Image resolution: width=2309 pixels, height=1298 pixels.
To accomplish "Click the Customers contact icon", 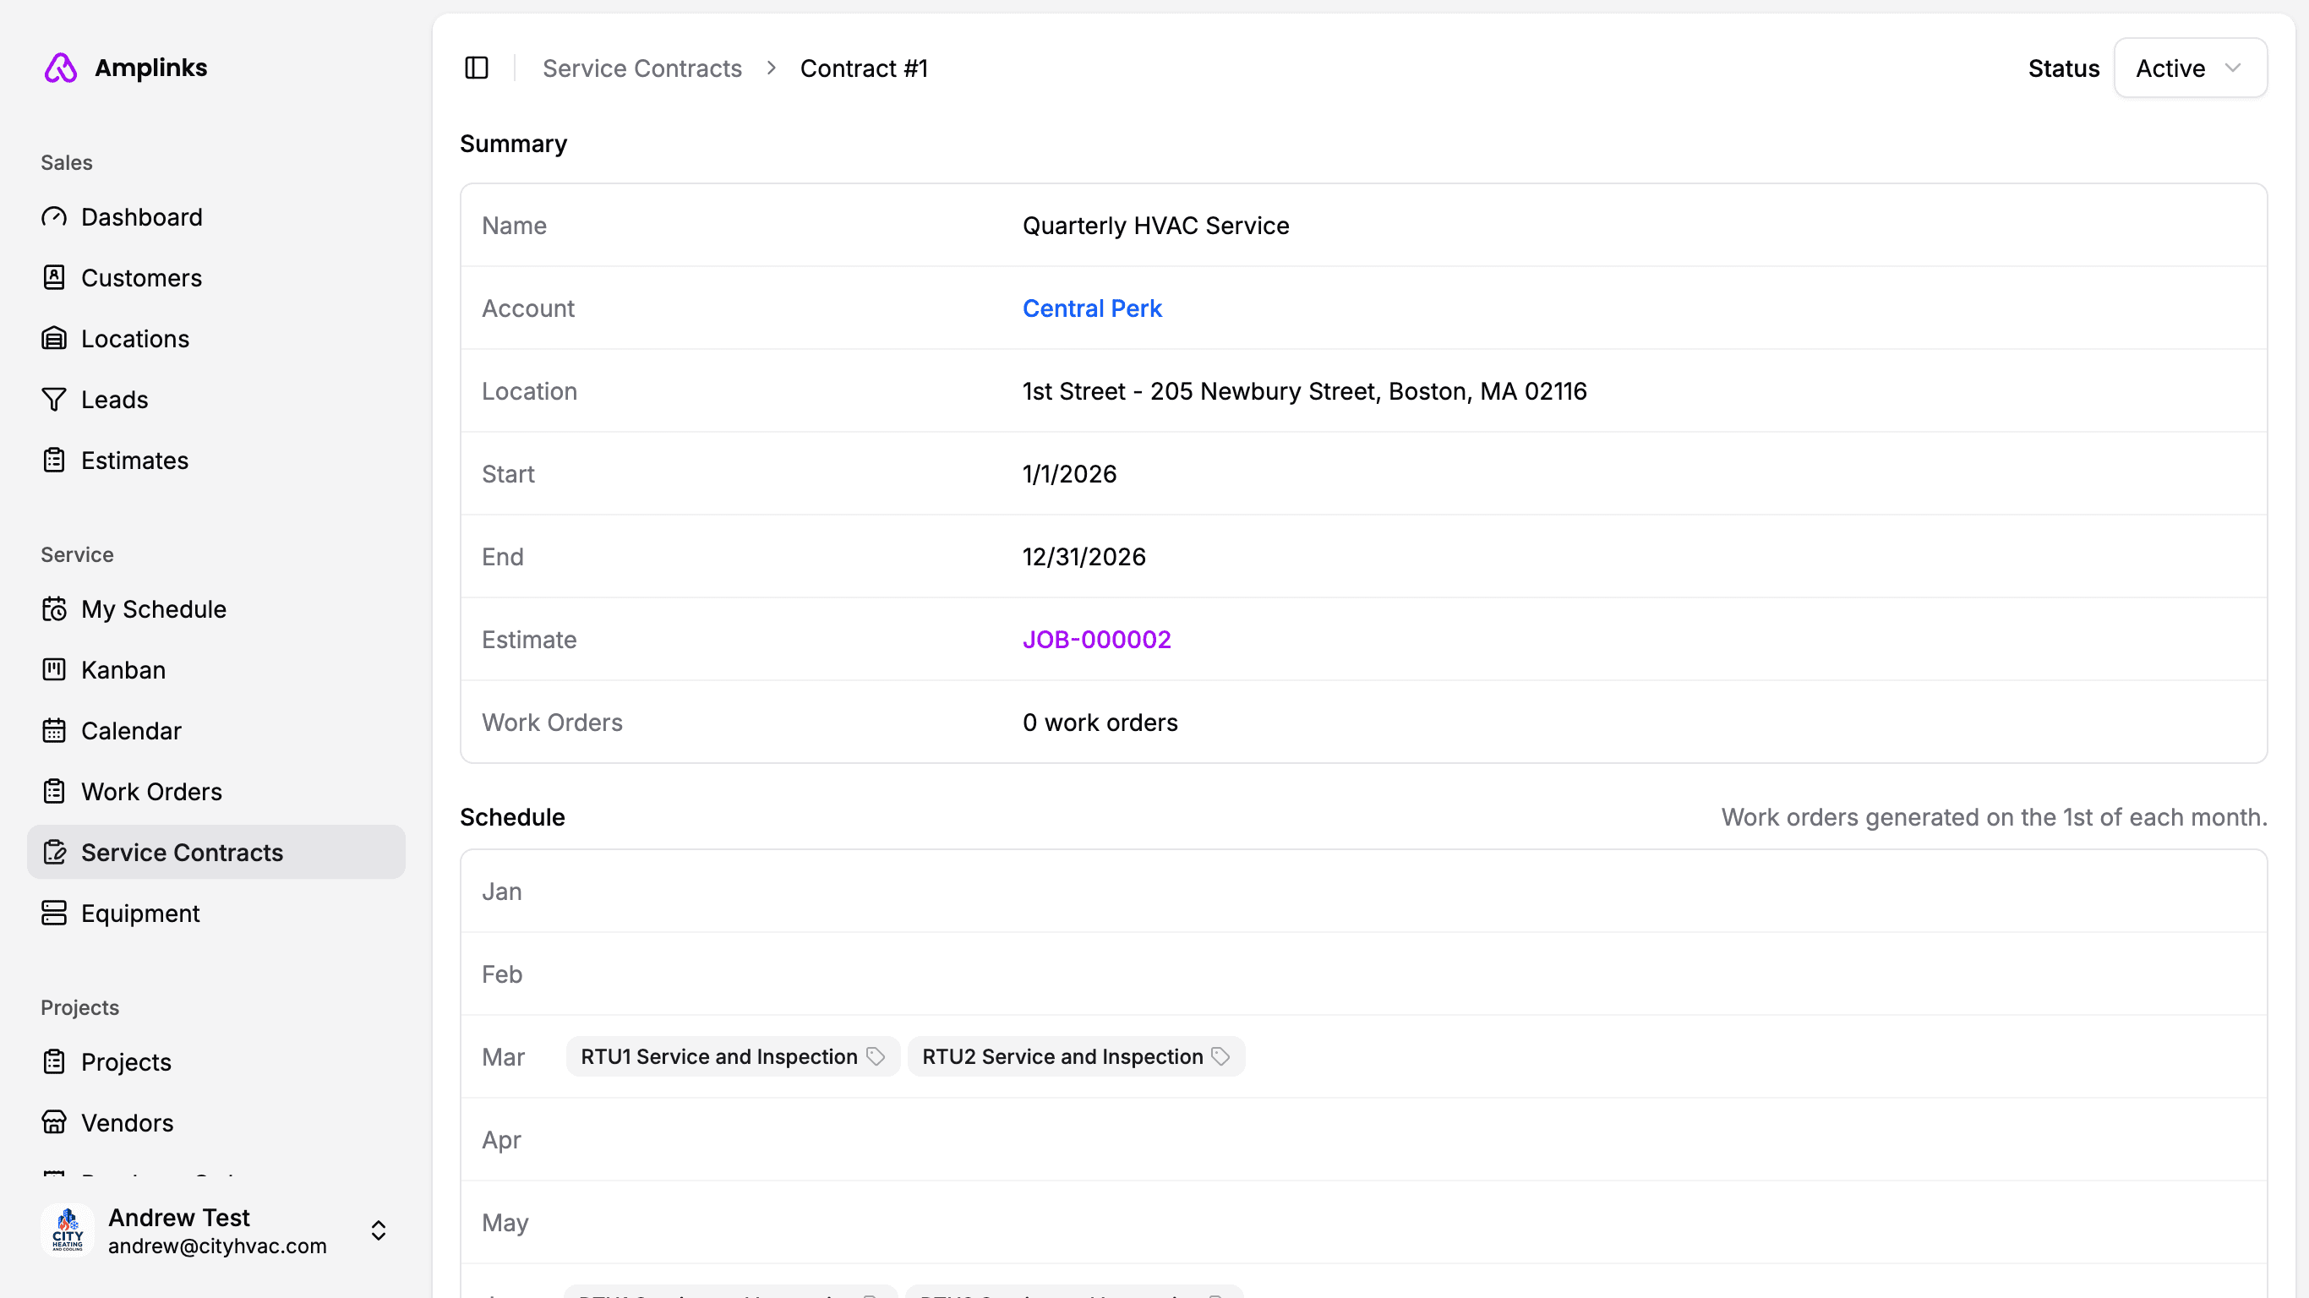I will 54,278.
